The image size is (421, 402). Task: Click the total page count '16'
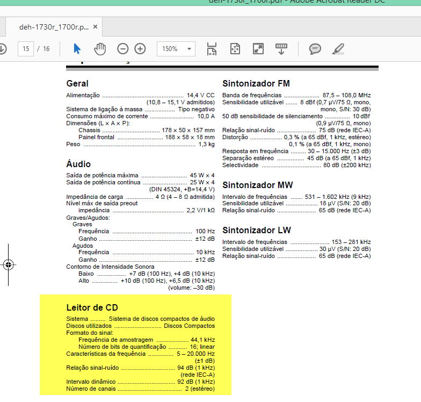point(46,49)
